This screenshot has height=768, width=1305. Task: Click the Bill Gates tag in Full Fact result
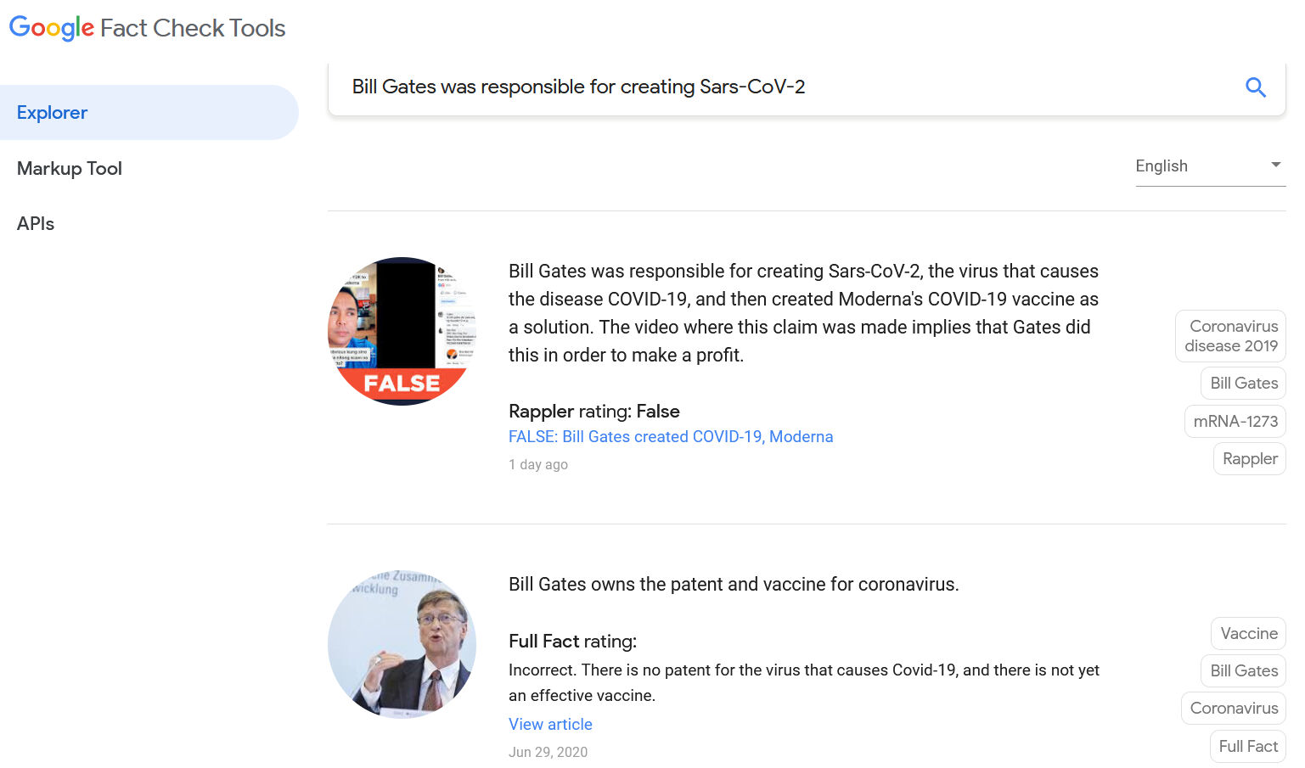(x=1243, y=671)
